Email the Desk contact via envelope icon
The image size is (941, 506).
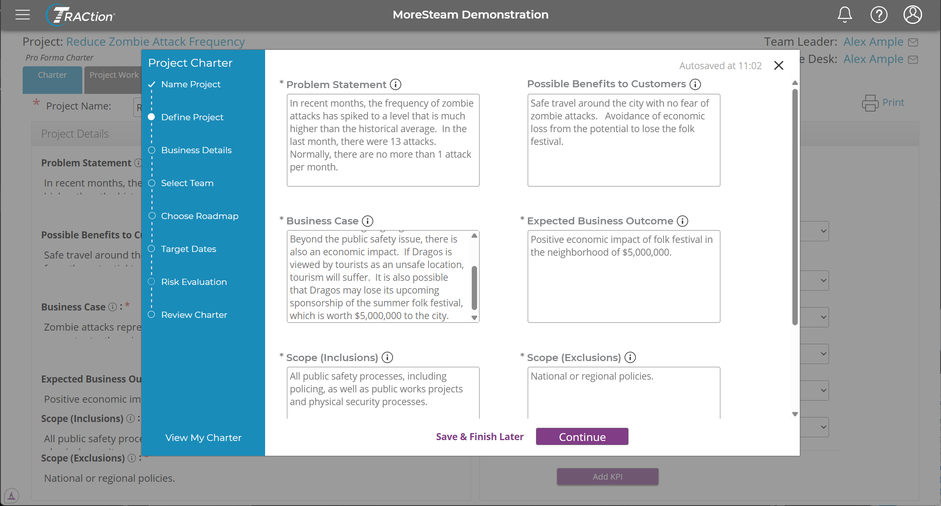(913, 59)
